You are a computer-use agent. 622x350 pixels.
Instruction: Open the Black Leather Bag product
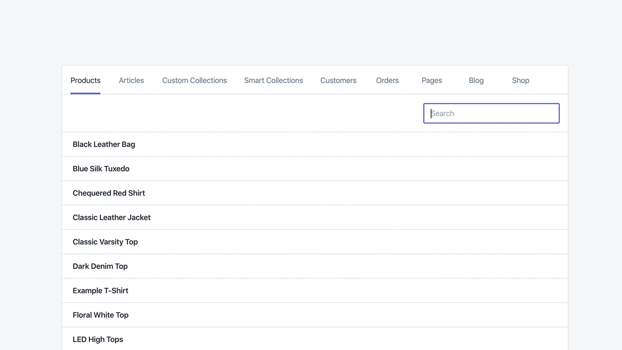(104, 144)
